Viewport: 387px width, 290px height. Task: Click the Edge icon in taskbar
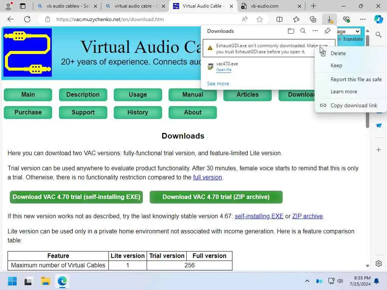click(x=62, y=281)
